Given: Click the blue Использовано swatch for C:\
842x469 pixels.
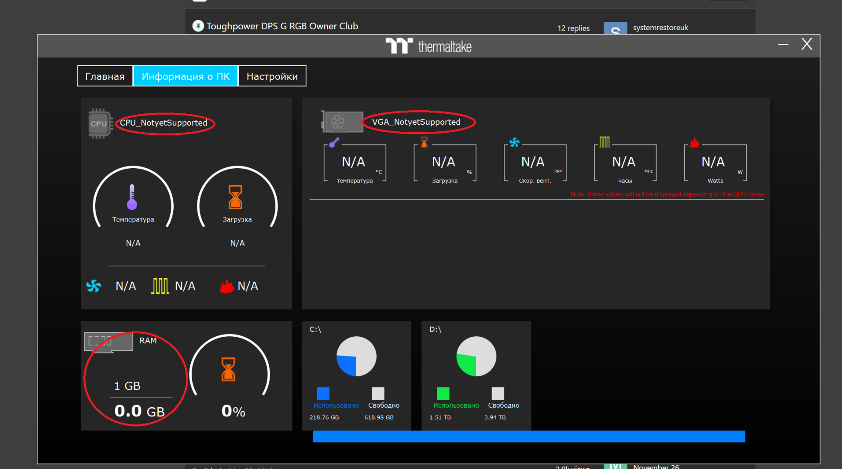Looking at the screenshot, I should pyautogui.click(x=323, y=393).
